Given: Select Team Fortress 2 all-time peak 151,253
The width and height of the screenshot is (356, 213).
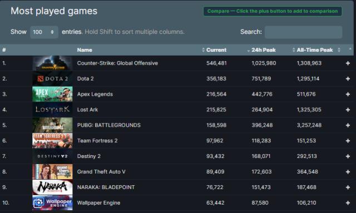Looking at the screenshot, I should coord(306,141).
